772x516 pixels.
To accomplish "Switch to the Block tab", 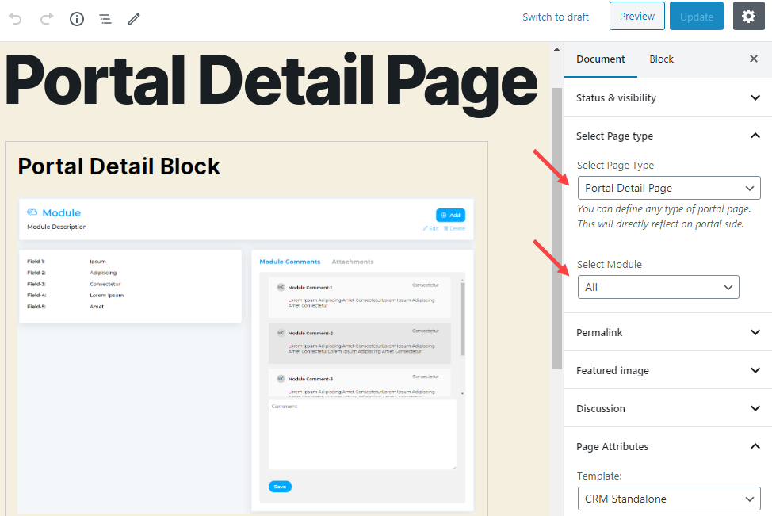I will point(661,59).
